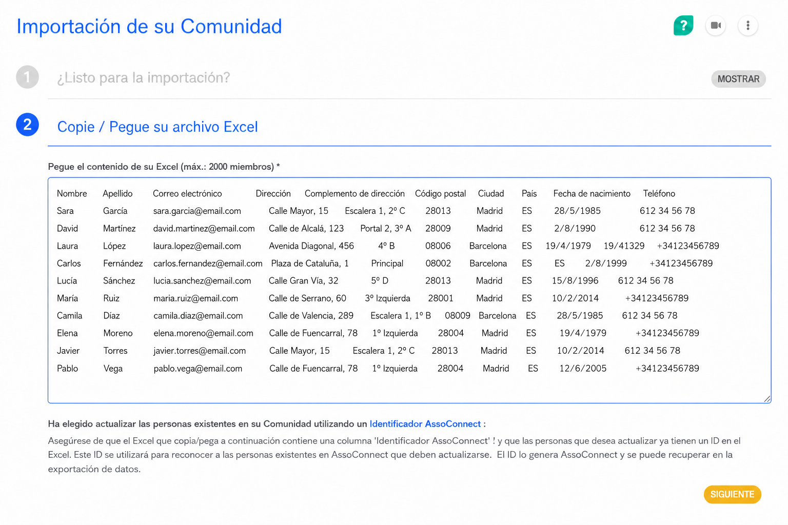Click the video camera tutorial icon

pyautogui.click(x=716, y=25)
